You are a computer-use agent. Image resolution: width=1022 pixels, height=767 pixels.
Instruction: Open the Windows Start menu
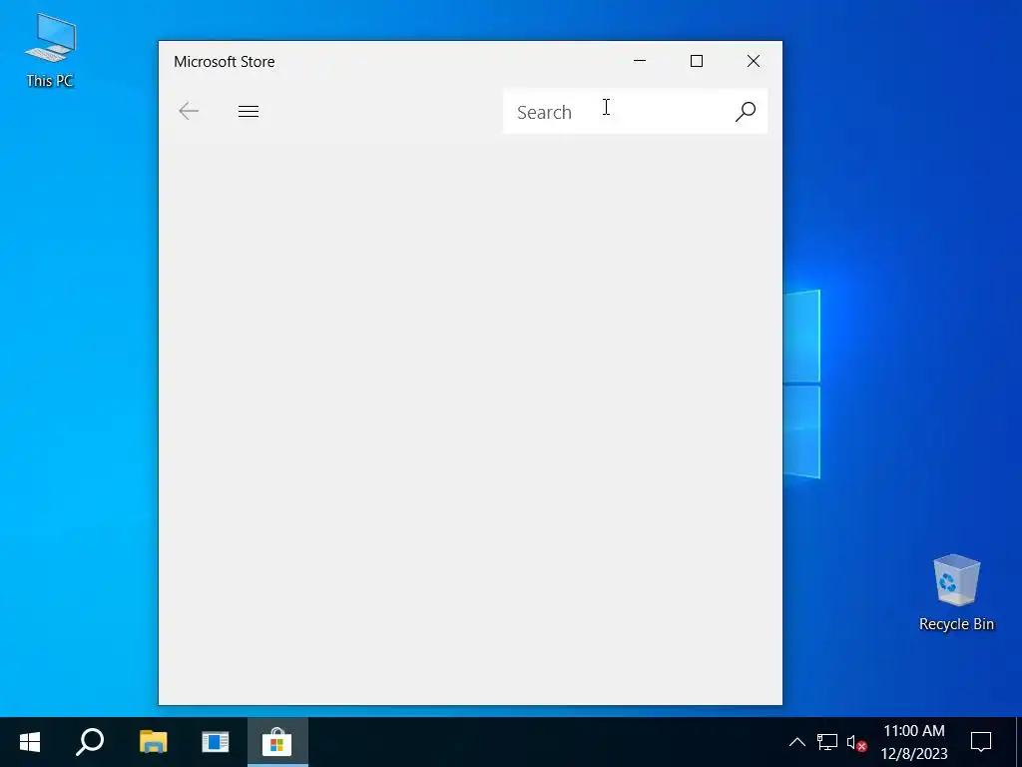pos(30,742)
